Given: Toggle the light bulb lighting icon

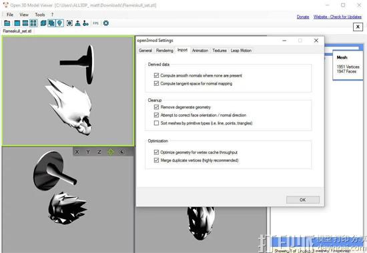Looking at the screenshot, I should point(60,23).
